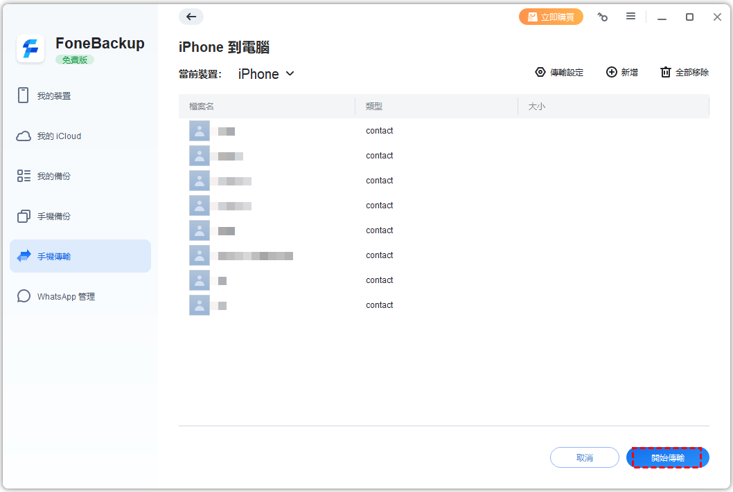Click the list icon beside 我的備份
The height and width of the screenshot is (492, 733).
(24, 176)
